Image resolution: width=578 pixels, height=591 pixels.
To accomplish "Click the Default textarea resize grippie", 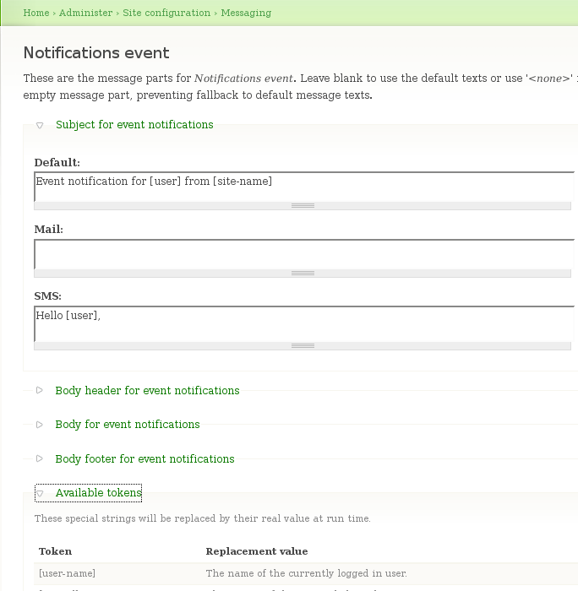I will click(303, 206).
